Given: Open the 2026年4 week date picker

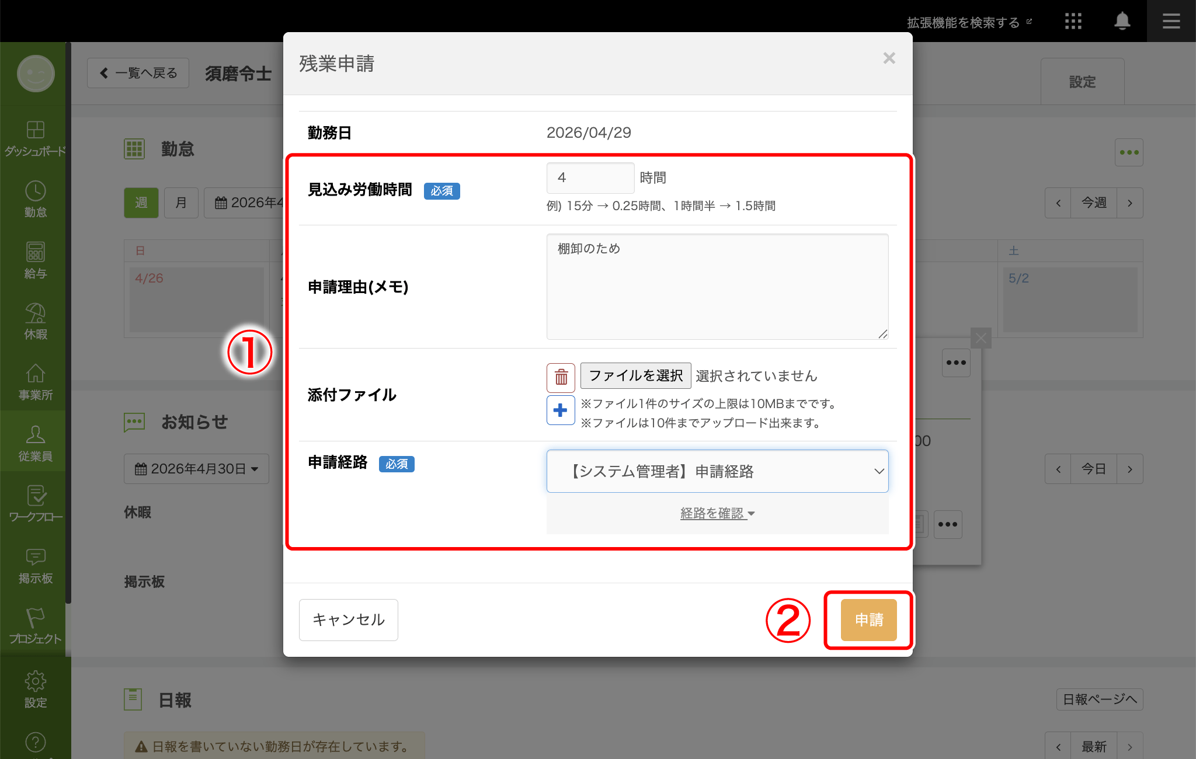Looking at the screenshot, I should (244, 203).
